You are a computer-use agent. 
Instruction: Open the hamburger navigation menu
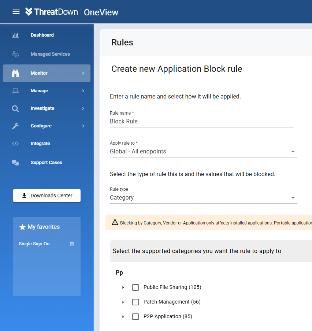point(16,12)
